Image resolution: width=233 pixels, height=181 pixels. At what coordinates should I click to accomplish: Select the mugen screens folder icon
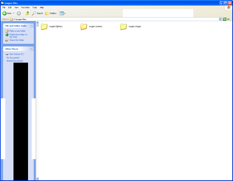84,27
